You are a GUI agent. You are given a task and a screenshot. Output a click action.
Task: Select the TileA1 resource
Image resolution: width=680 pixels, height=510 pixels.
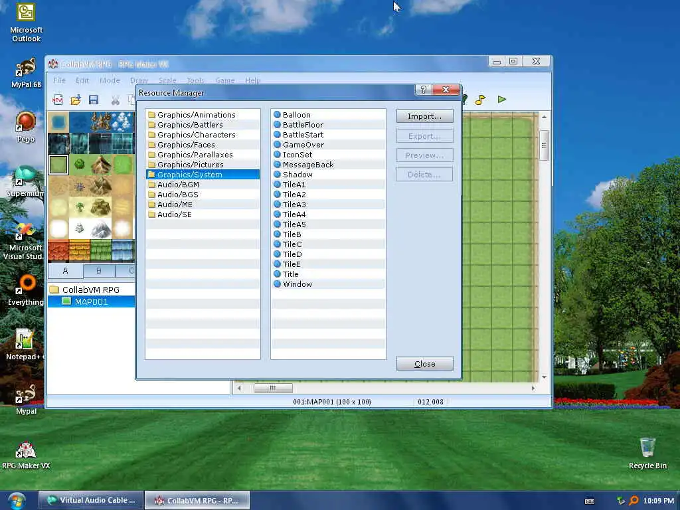(328, 185)
